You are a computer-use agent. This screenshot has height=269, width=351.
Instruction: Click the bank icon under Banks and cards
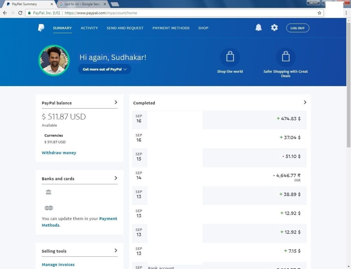point(48,192)
